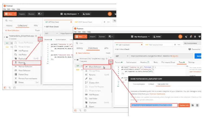Open collection ellipsis menu in back window
This screenshot has width=211, height=121.
[x=40, y=39]
